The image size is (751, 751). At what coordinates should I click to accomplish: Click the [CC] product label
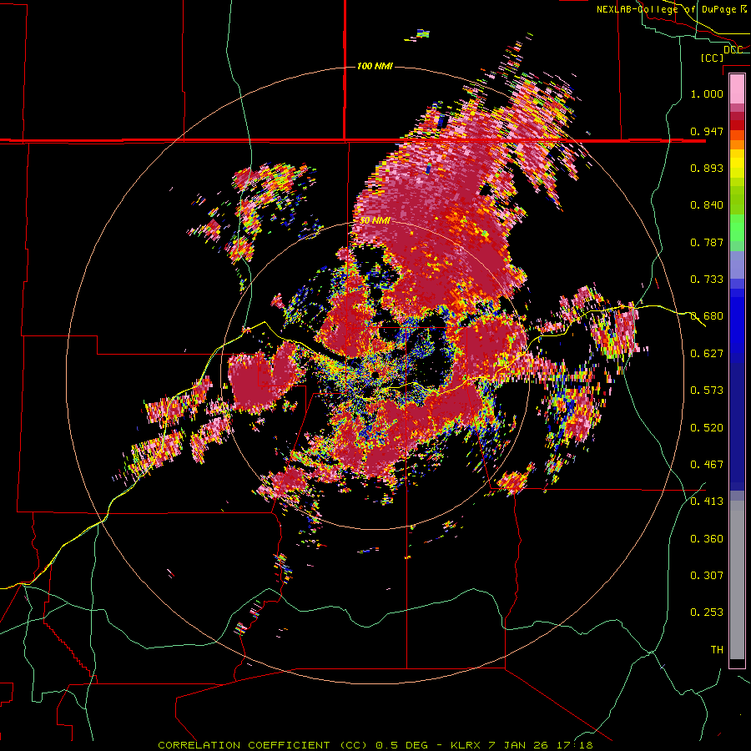(x=713, y=58)
